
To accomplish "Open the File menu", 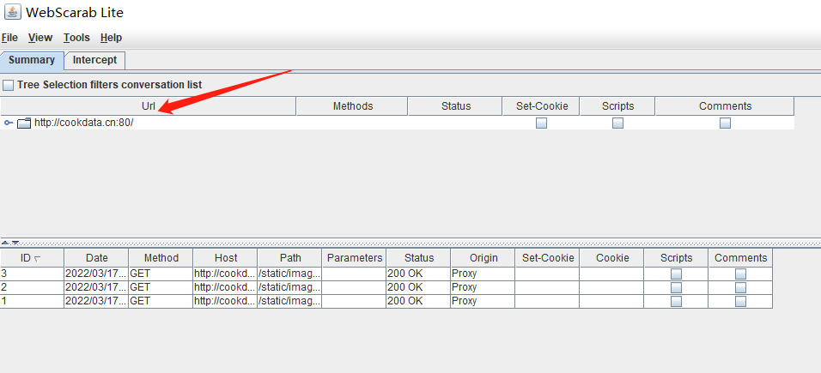I will tap(9, 38).
